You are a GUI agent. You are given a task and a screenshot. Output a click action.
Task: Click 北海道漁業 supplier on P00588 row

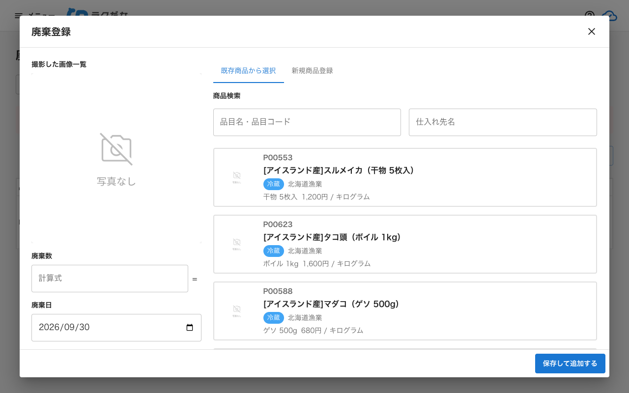coord(305,318)
